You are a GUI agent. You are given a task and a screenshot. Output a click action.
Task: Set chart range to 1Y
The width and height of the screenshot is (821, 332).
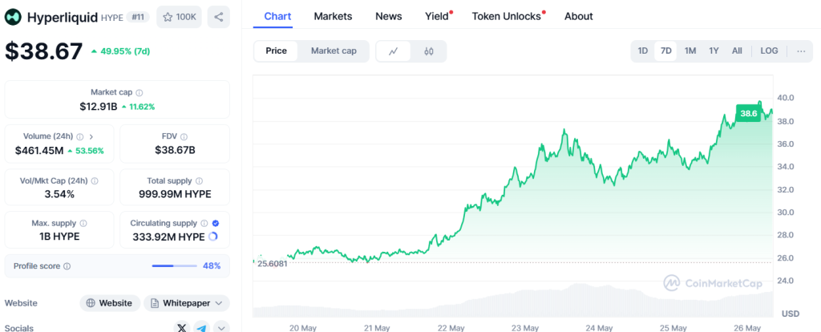coord(714,51)
